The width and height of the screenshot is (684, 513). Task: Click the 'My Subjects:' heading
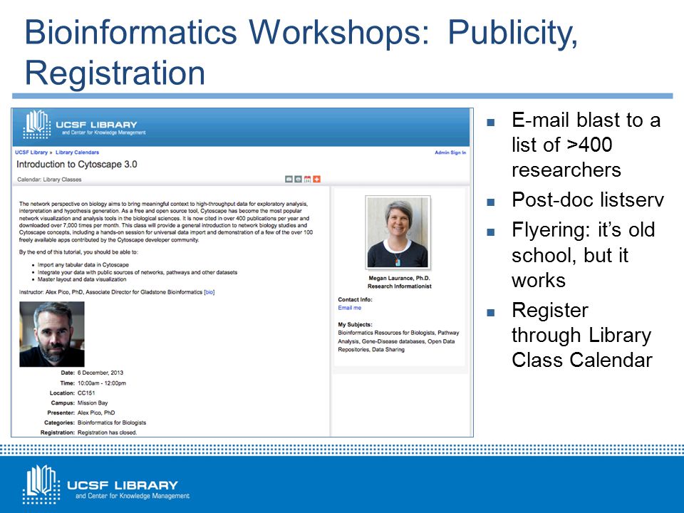(x=355, y=325)
